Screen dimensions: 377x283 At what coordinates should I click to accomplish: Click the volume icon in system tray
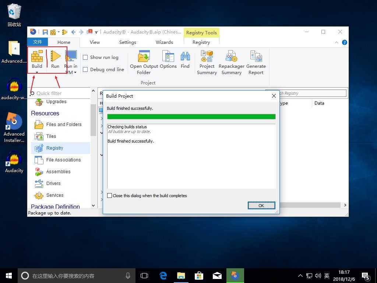click(x=318, y=276)
